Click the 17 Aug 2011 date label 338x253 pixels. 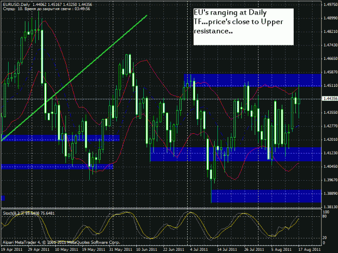[309, 249]
